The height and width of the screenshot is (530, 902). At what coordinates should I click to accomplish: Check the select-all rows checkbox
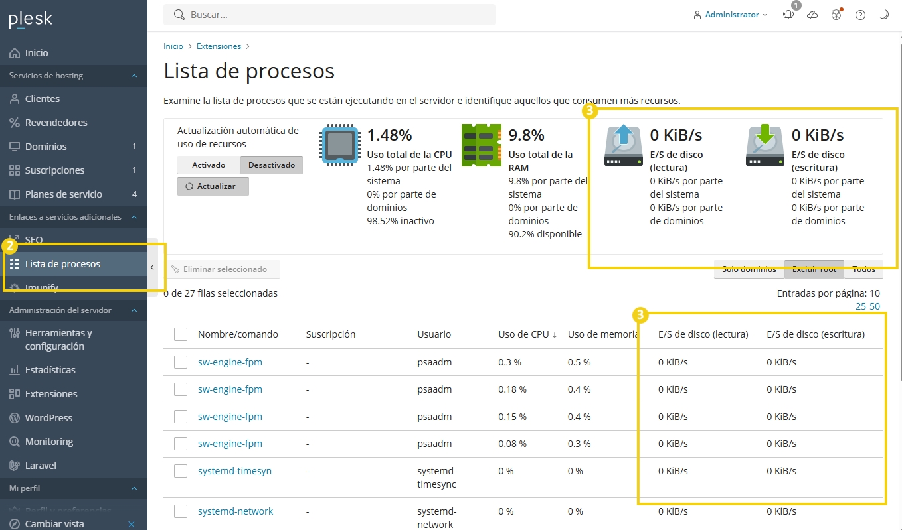point(181,334)
